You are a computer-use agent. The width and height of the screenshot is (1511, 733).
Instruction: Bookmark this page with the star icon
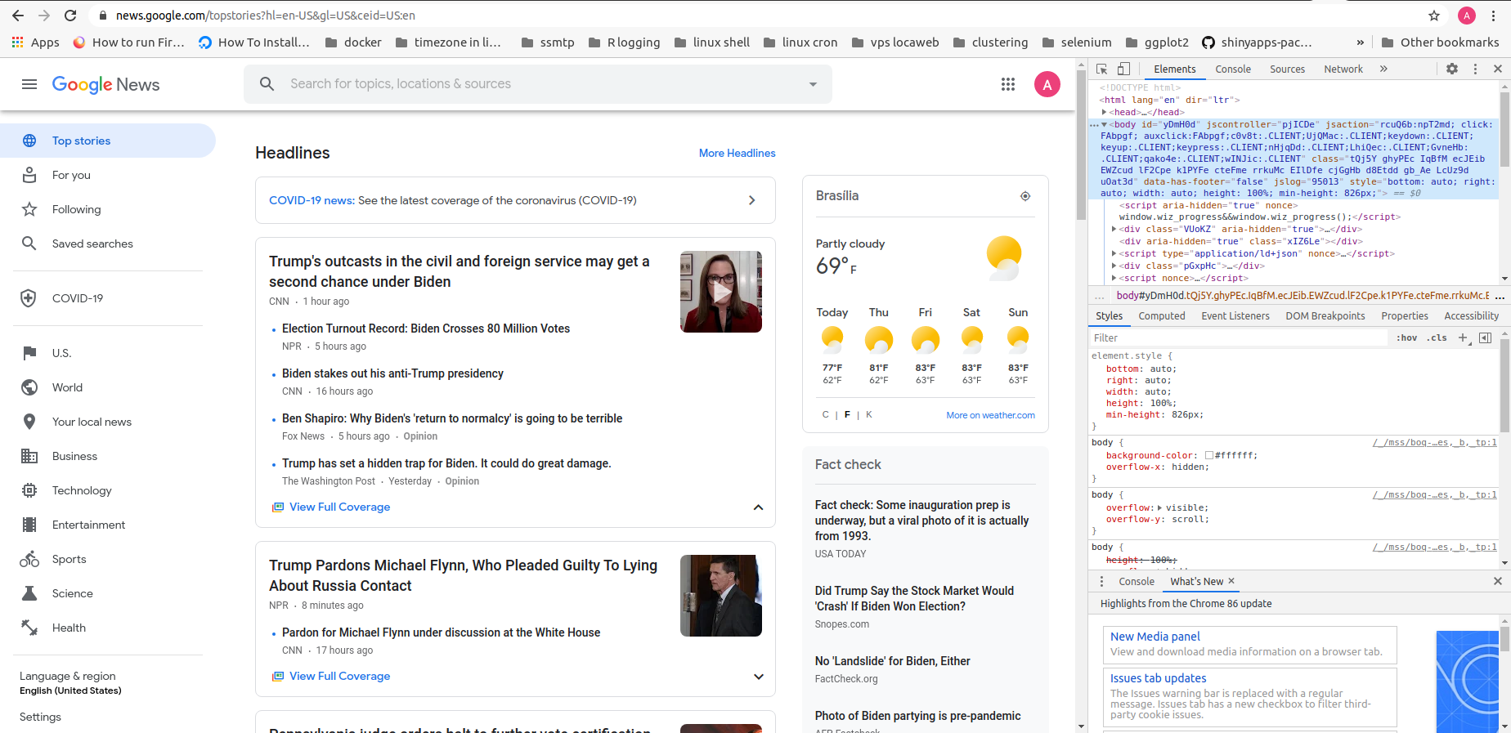click(1434, 16)
